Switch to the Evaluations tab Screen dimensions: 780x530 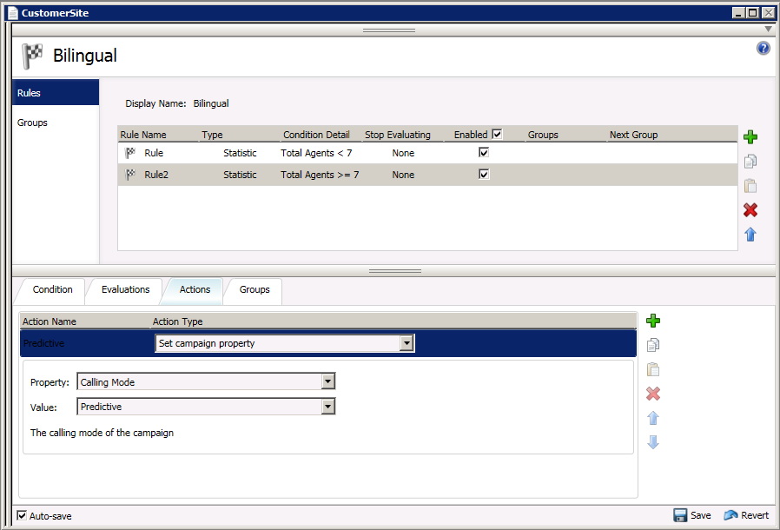[x=125, y=290]
